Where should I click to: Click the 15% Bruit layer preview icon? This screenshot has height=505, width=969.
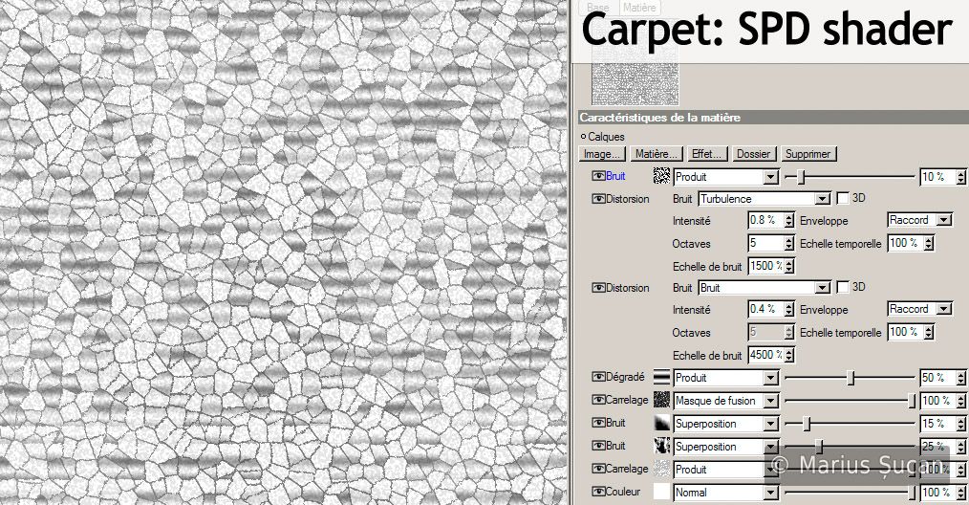(661, 424)
